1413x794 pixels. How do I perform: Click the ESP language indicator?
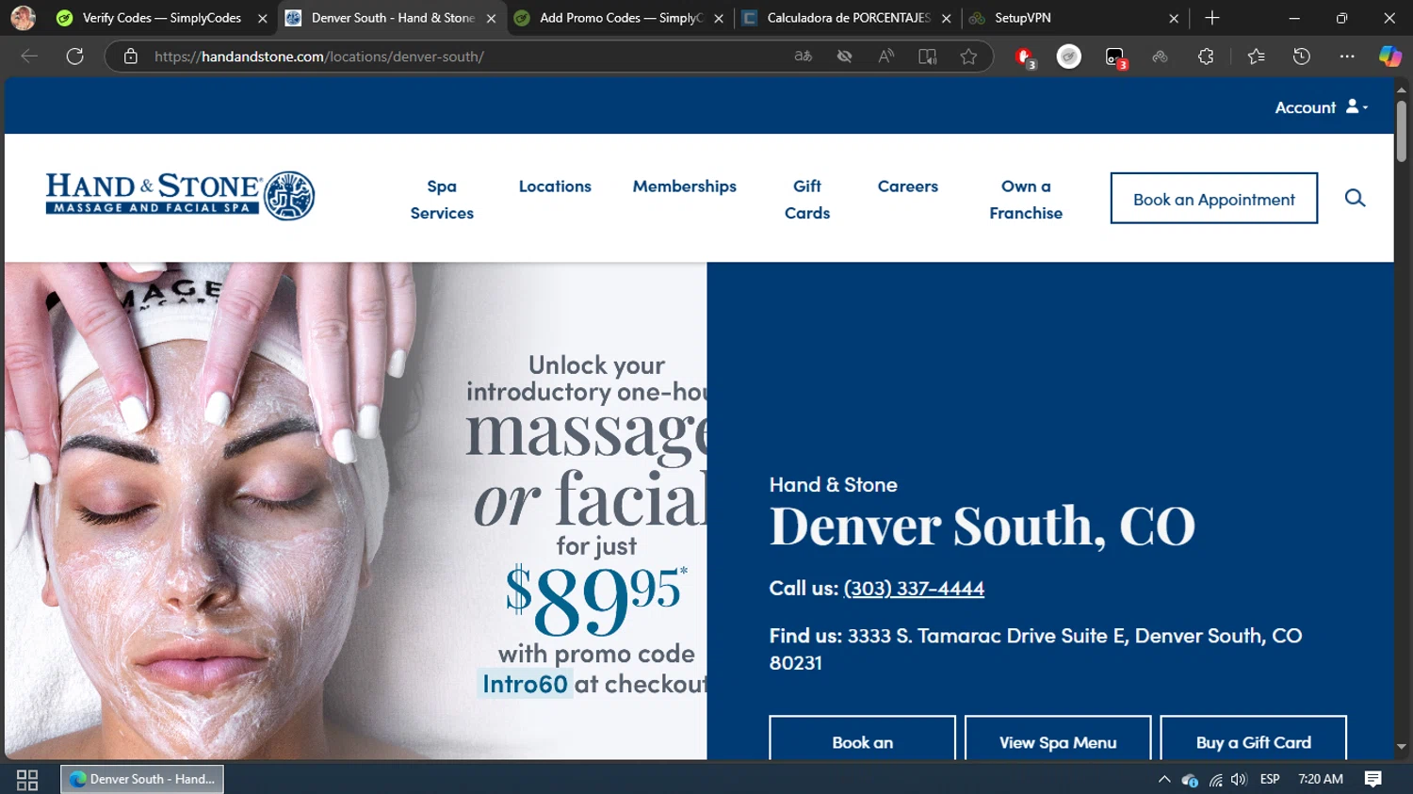click(1270, 779)
